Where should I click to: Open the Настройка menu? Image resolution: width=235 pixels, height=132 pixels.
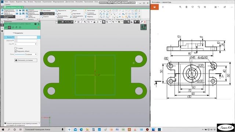79,2
